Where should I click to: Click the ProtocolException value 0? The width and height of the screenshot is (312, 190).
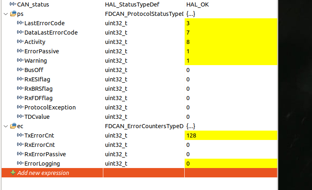coord(231,107)
